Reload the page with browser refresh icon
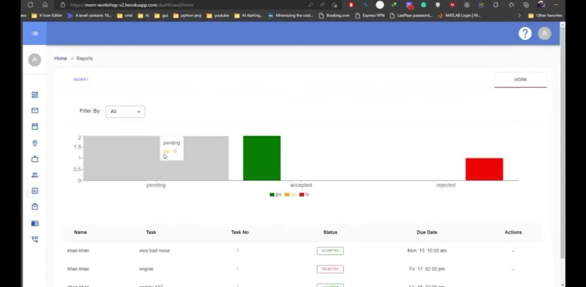Screen dimensions: 586x287 pos(30,5)
